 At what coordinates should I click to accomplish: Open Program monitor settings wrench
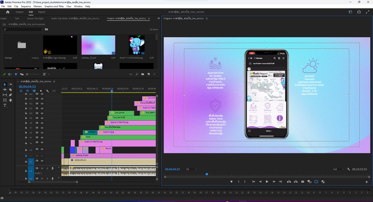(x=349, y=169)
